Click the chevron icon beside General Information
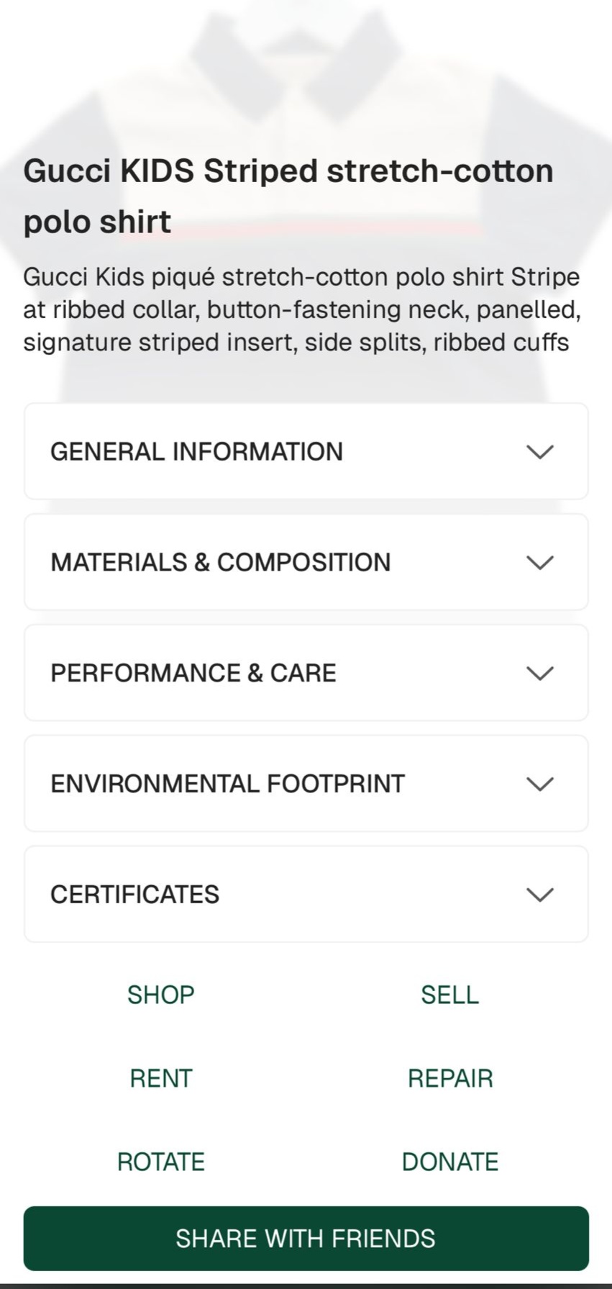The height and width of the screenshot is (1289, 612). (x=539, y=452)
